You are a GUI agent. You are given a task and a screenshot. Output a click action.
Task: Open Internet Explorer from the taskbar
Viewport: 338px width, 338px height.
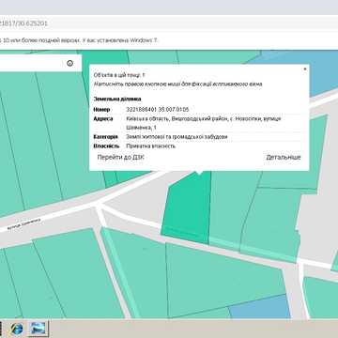17,329
